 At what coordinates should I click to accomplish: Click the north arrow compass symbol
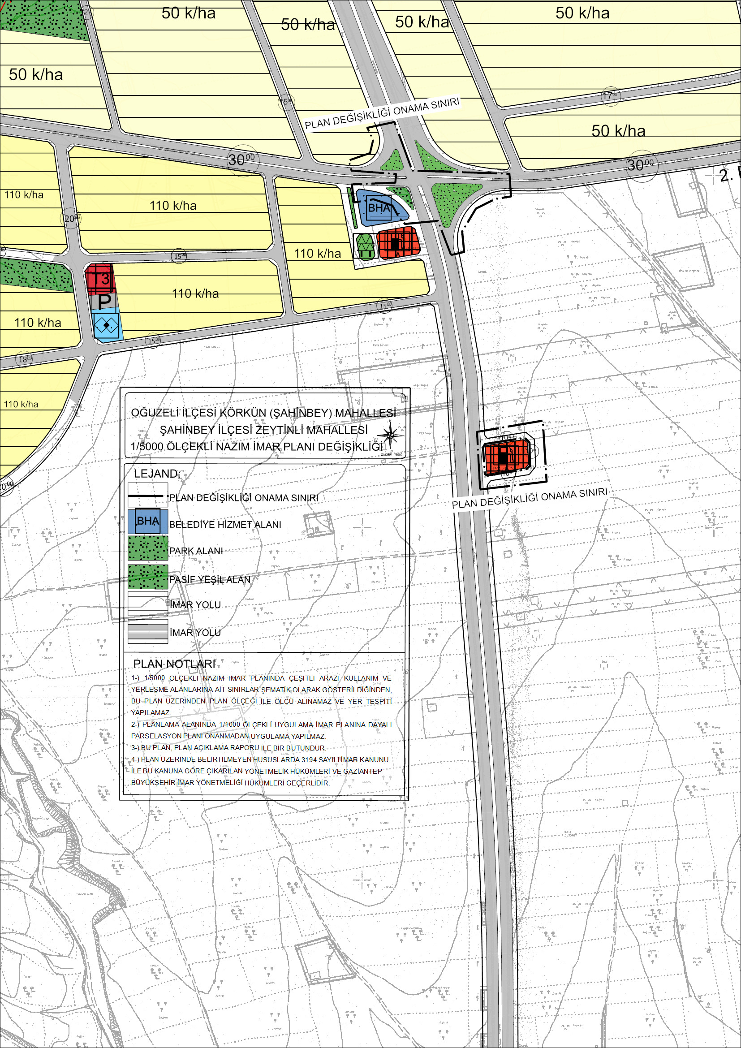pyautogui.click(x=391, y=435)
